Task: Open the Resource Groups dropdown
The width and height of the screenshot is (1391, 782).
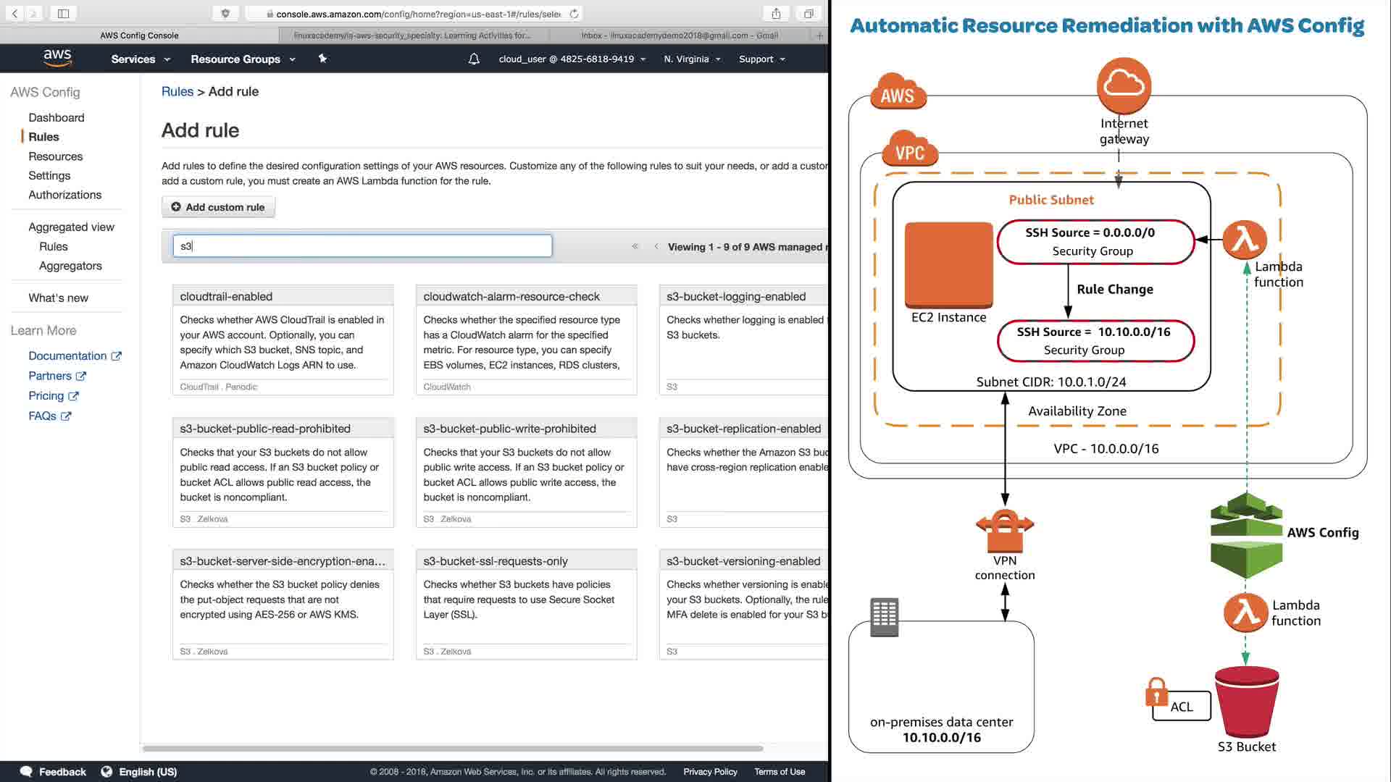Action: (243, 59)
